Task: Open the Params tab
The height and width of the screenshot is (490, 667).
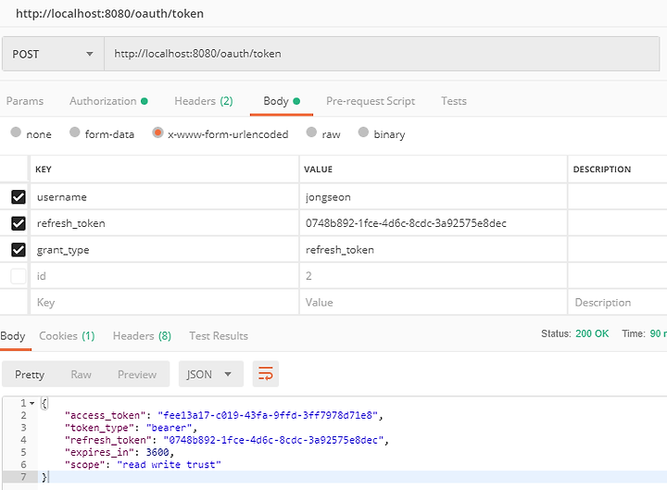Action: pyautogui.click(x=25, y=101)
